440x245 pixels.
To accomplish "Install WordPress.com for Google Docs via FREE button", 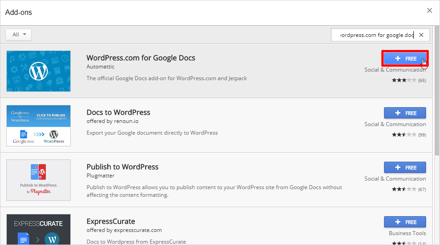I will 404,59.
